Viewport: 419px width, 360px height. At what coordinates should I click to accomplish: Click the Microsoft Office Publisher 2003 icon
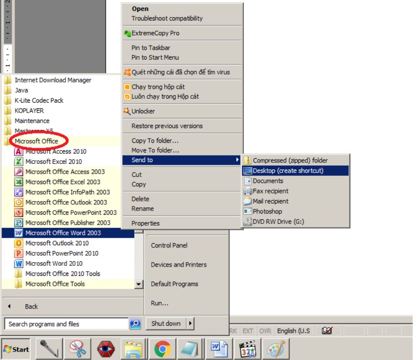pyautogui.click(x=18, y=223)
